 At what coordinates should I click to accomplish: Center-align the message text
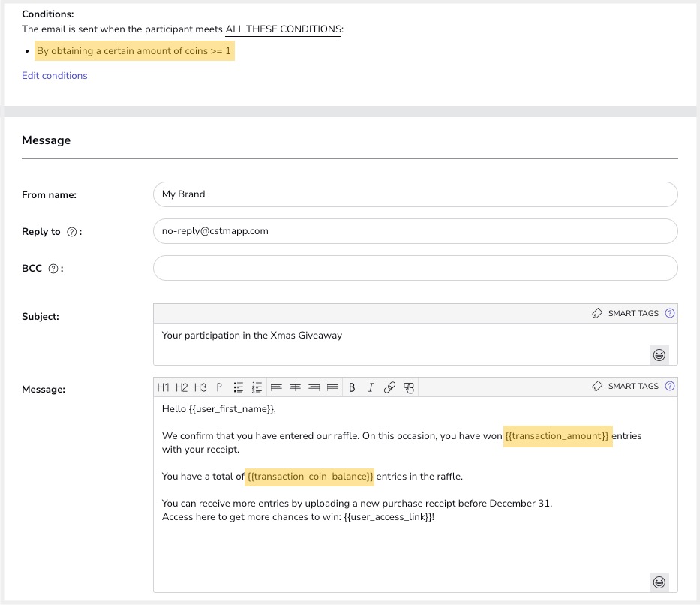click(x=296, y=387)
